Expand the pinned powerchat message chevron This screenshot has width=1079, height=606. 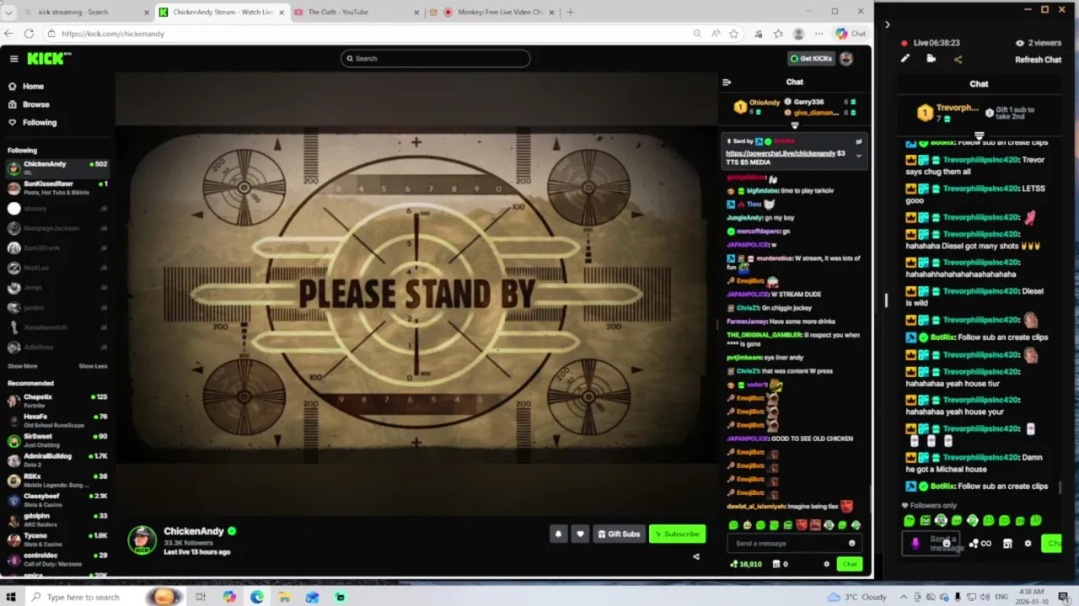coord(859,155)
